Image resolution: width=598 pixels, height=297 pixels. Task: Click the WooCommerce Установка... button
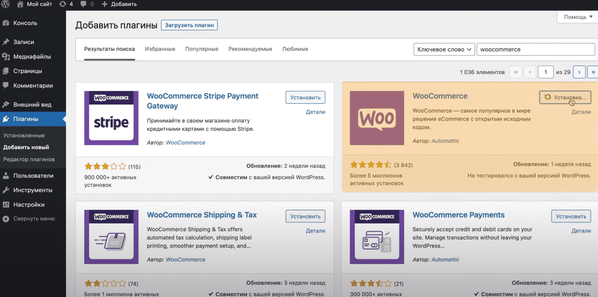[565, 97]
